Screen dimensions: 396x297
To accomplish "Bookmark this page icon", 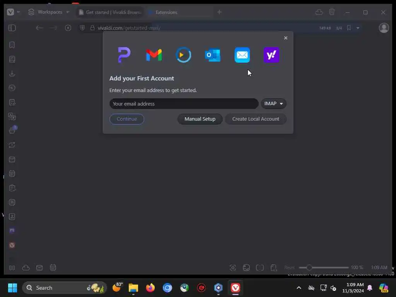I will [x=349, y=28].
